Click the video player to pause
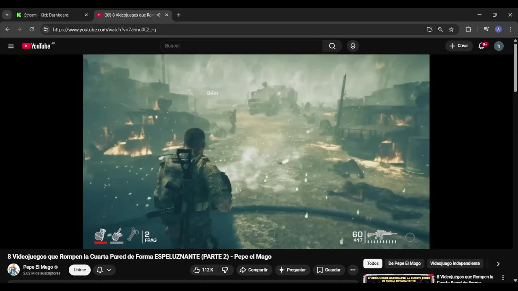518x291 pixels. coord(256,152)
